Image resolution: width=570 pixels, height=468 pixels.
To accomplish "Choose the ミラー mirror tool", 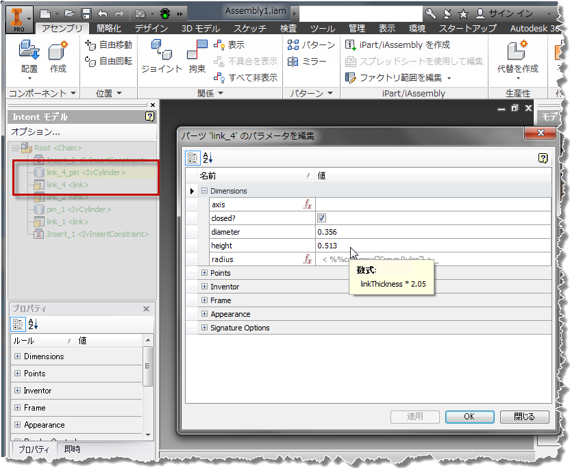I will pyautogui.click(x=307, y=62).
